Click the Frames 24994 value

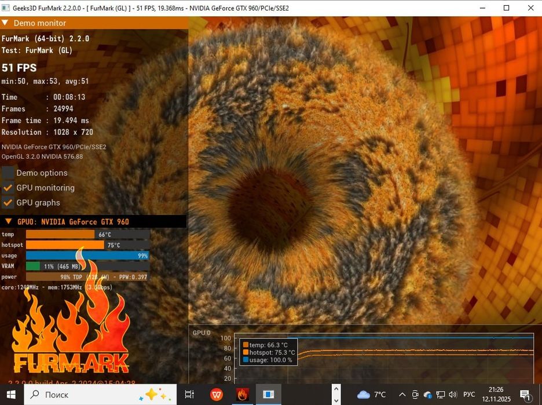tap(63, 108)
